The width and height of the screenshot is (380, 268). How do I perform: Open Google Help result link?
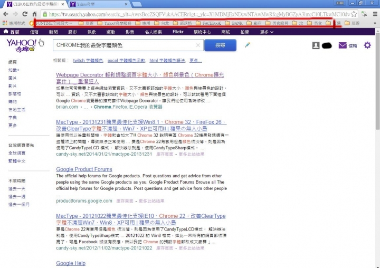click(71, 263)
